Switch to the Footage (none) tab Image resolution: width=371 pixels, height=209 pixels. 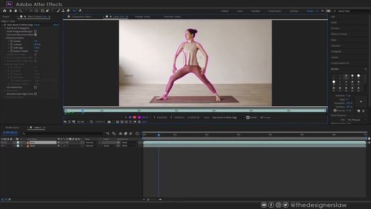coord(143,17)
